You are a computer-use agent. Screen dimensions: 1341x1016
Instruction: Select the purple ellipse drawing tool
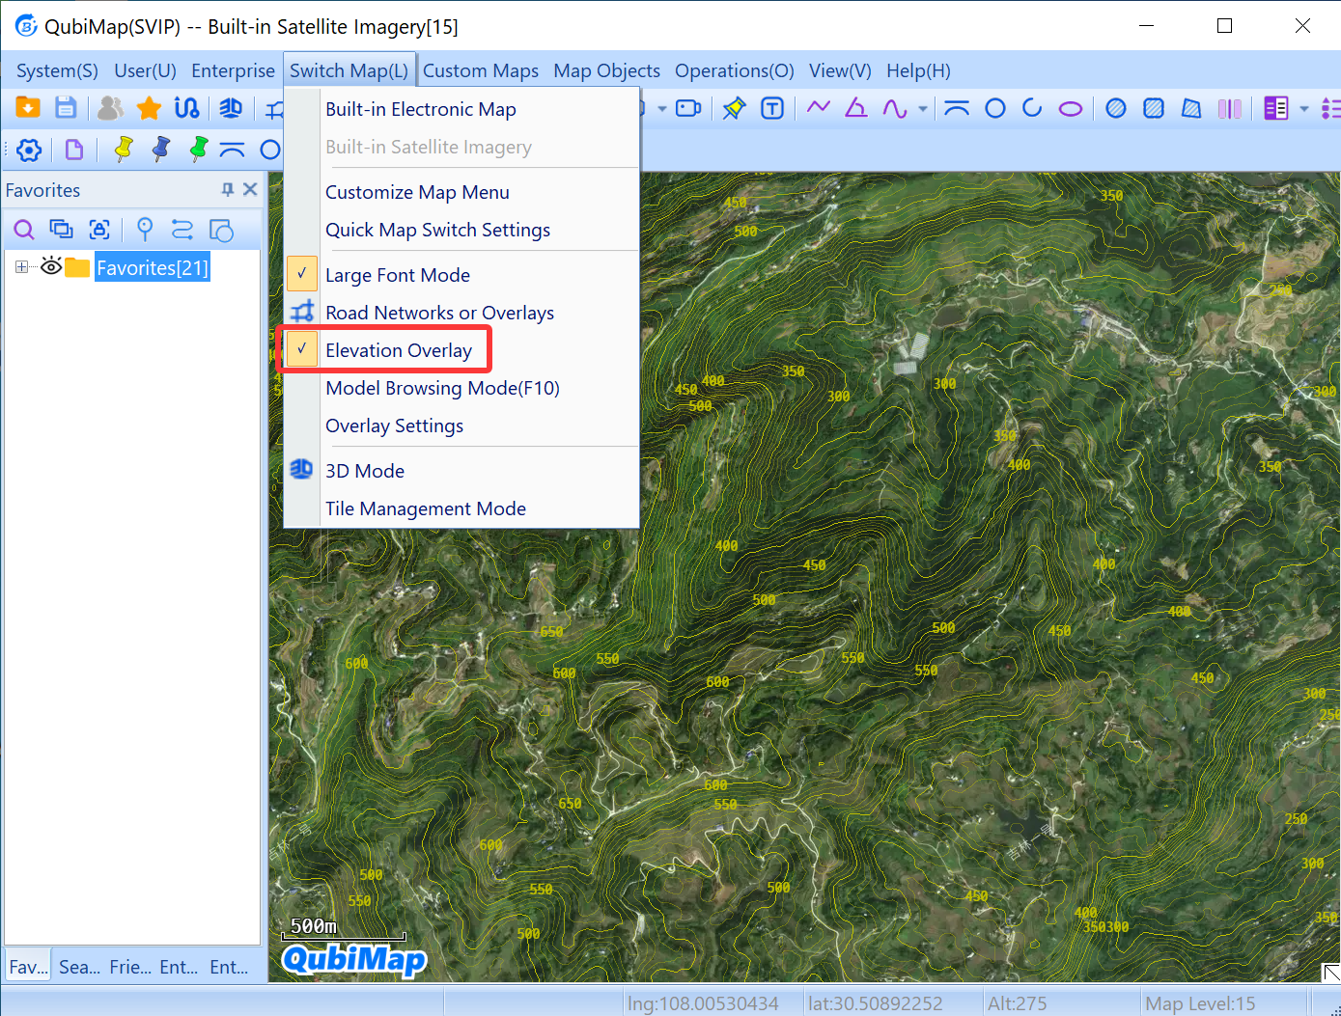click(1071, 109)
